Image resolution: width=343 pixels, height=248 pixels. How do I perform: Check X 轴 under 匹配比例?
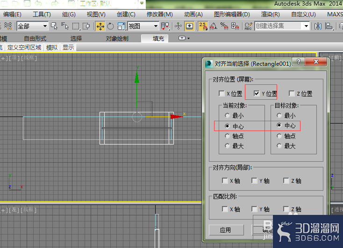tap(225, 209)
